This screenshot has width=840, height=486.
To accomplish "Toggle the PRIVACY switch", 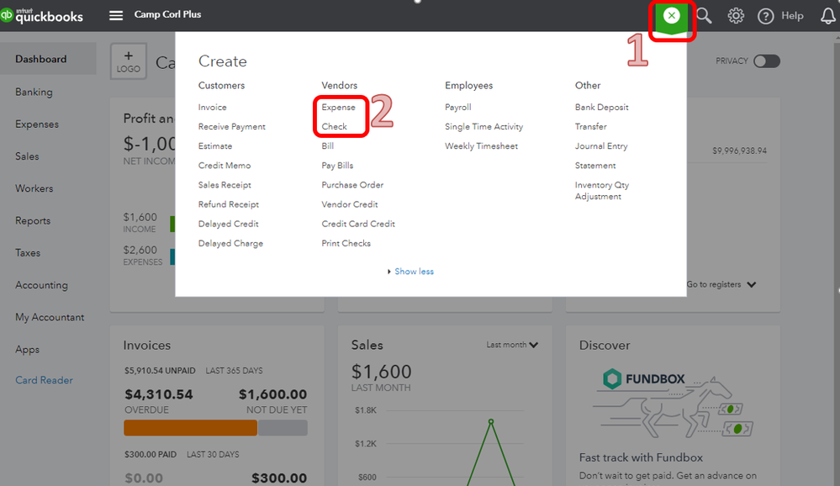I will click(767, 61).
